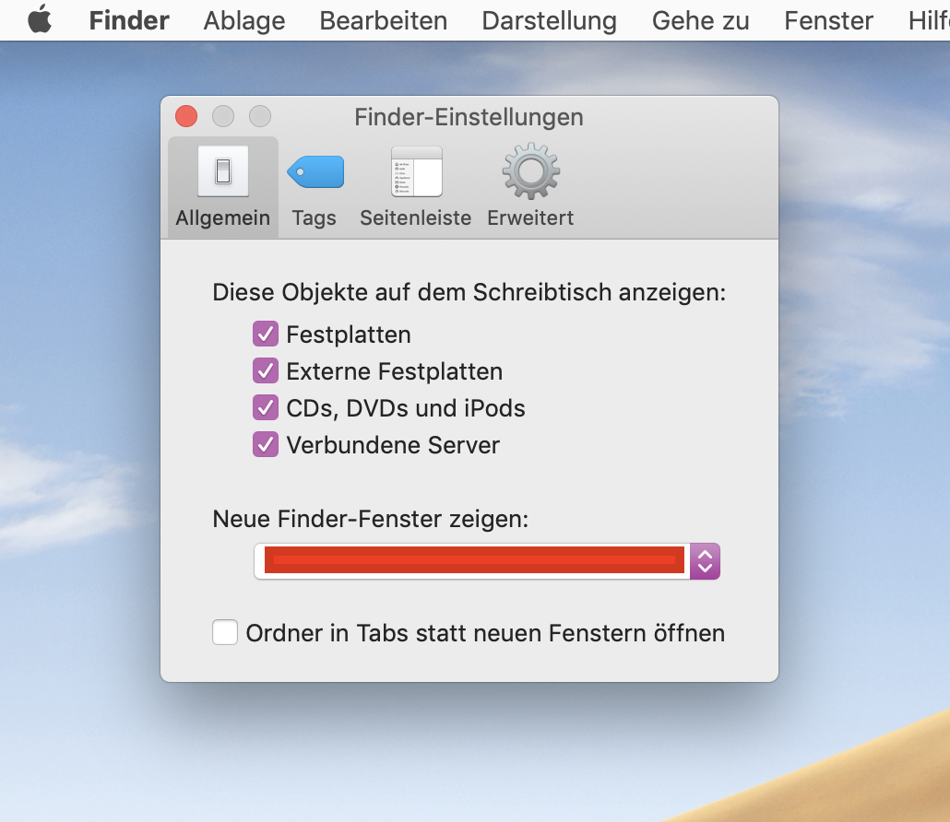This screenshot has height=822, width=950.
Task: Close the Finder-Einstellungen window
Action: coord(186,116)
